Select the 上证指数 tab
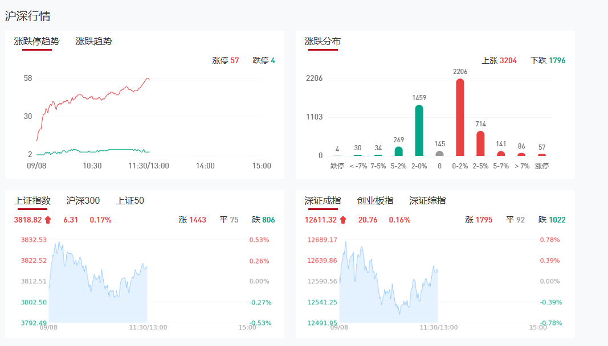608x346 pixels. click(32, 200)
